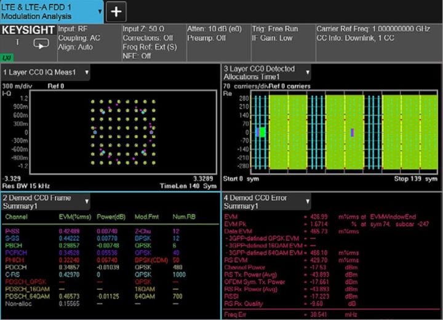
Task: Click the IQ constellation plot area
Action: click(x=122, y=131)
